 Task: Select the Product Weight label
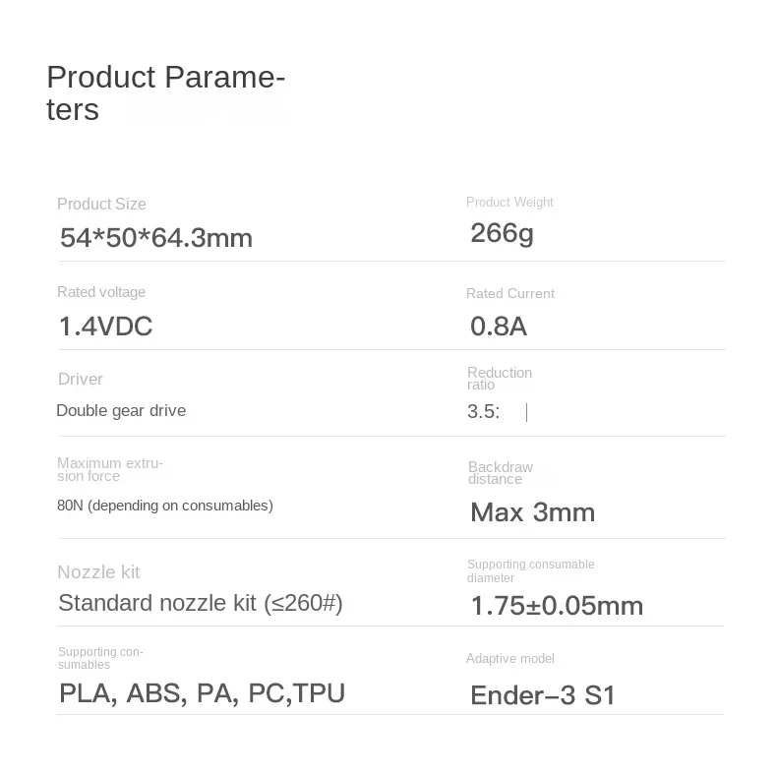pyautogui.click(x=509, y=203)
